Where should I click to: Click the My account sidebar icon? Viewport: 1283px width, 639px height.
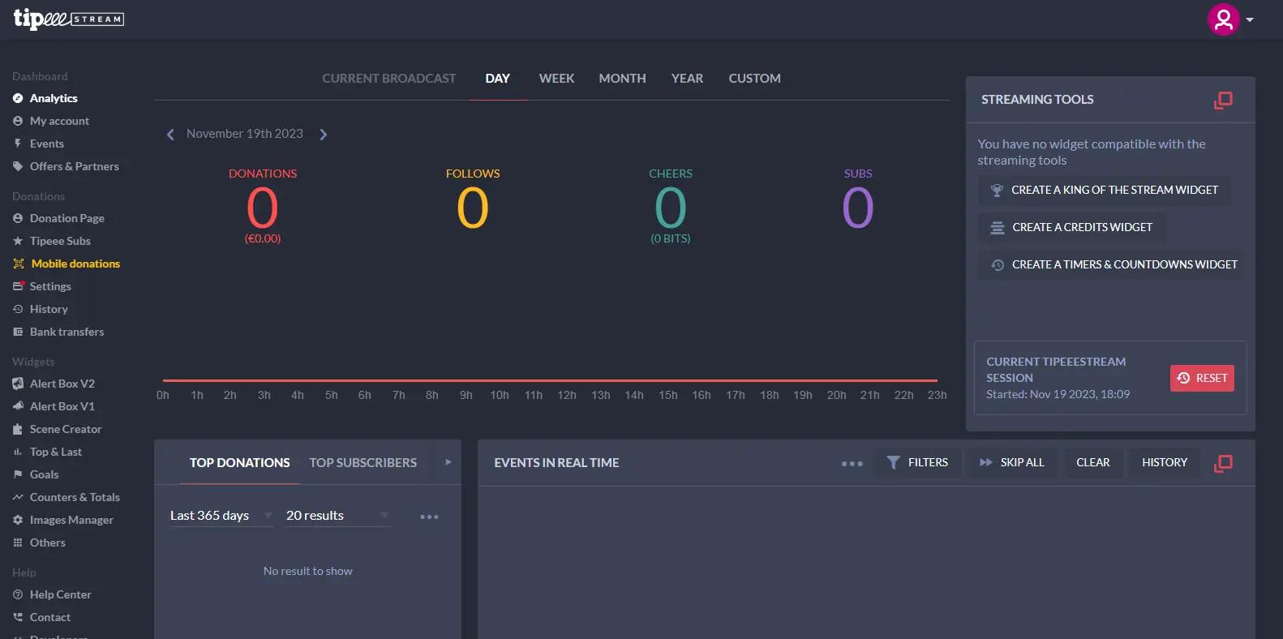coord(18,121)
